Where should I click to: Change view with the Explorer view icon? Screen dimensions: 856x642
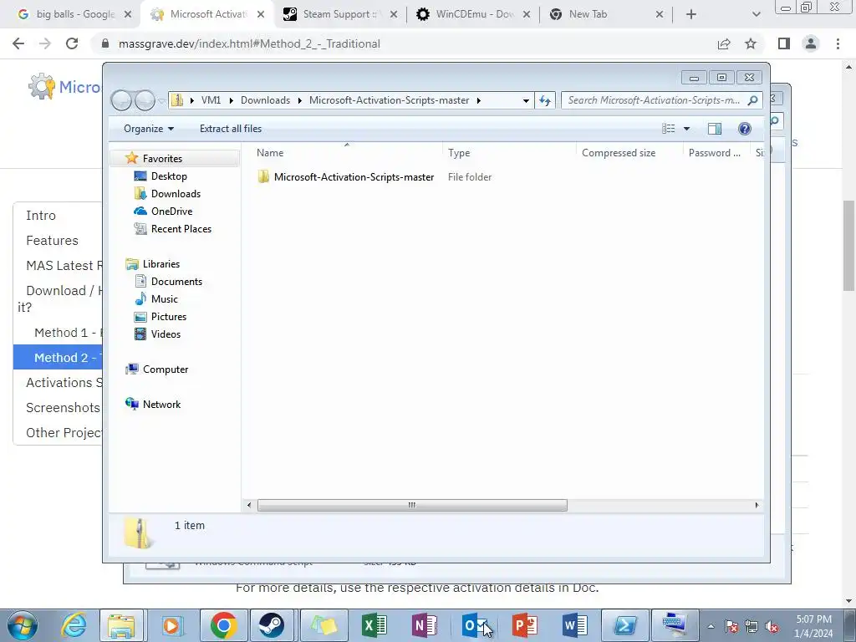coord(668,128)
